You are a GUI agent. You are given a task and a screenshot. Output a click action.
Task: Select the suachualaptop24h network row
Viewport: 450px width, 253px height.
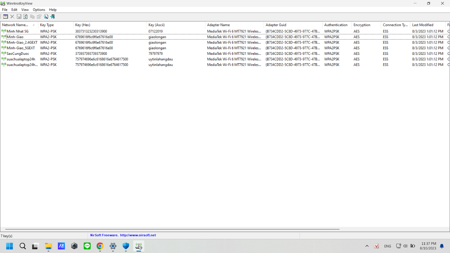(225, 59)
